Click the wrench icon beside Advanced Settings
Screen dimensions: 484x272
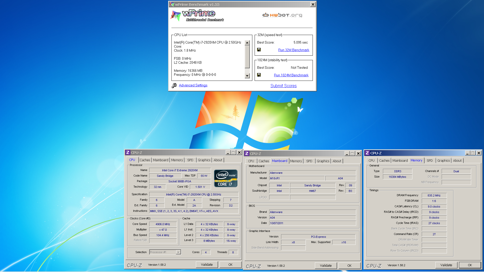[174, 86]
